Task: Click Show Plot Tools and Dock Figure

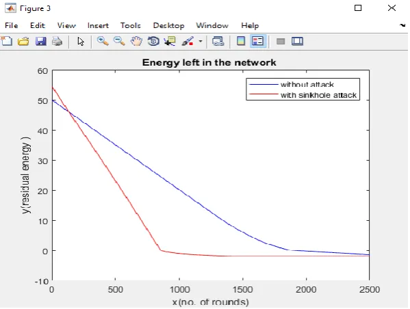Action: tap(297, 41)
